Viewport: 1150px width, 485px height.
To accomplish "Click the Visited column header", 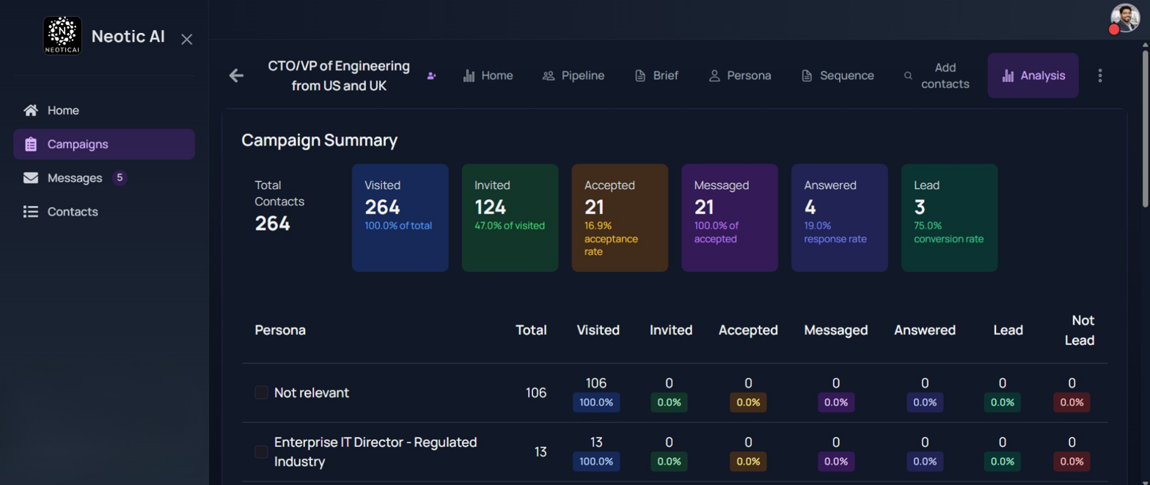I will (598, 330).
